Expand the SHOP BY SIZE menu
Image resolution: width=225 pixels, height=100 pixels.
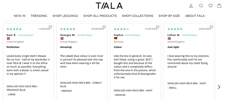(x=169, y=16)
